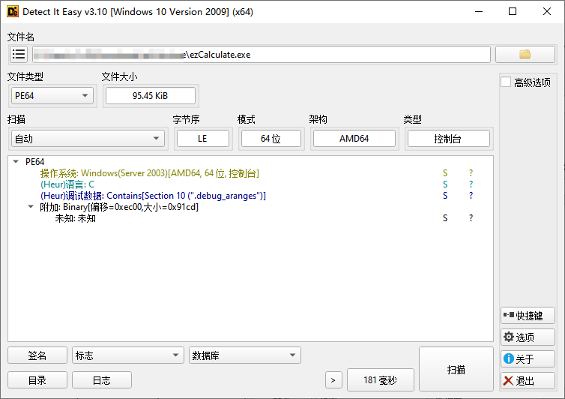This screenshot has height=399, width=565.
Task: Click the large 扫描 scan button
Action: pyautogui.click(x=456, y=369)
